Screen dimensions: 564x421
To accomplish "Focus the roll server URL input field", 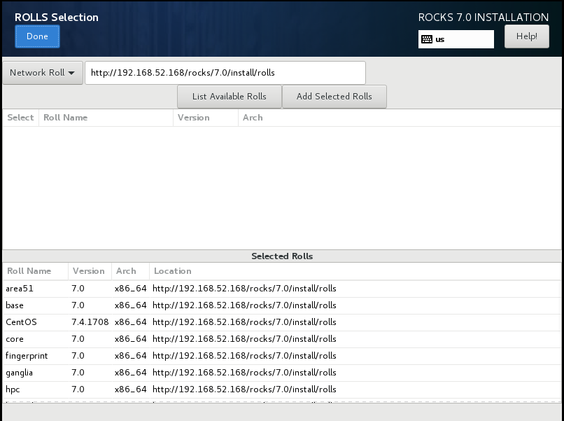I will coord(225,73).
